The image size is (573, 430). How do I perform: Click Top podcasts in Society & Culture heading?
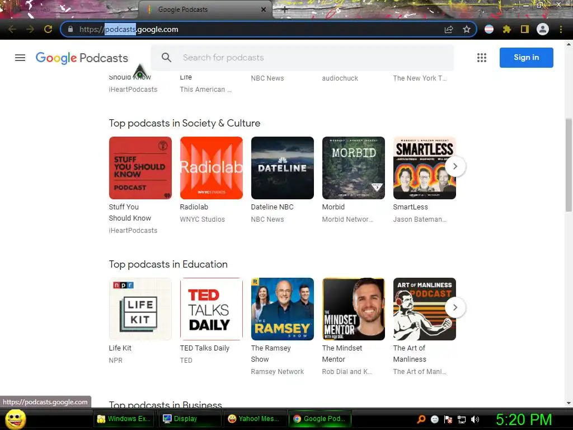pos(185,123)
